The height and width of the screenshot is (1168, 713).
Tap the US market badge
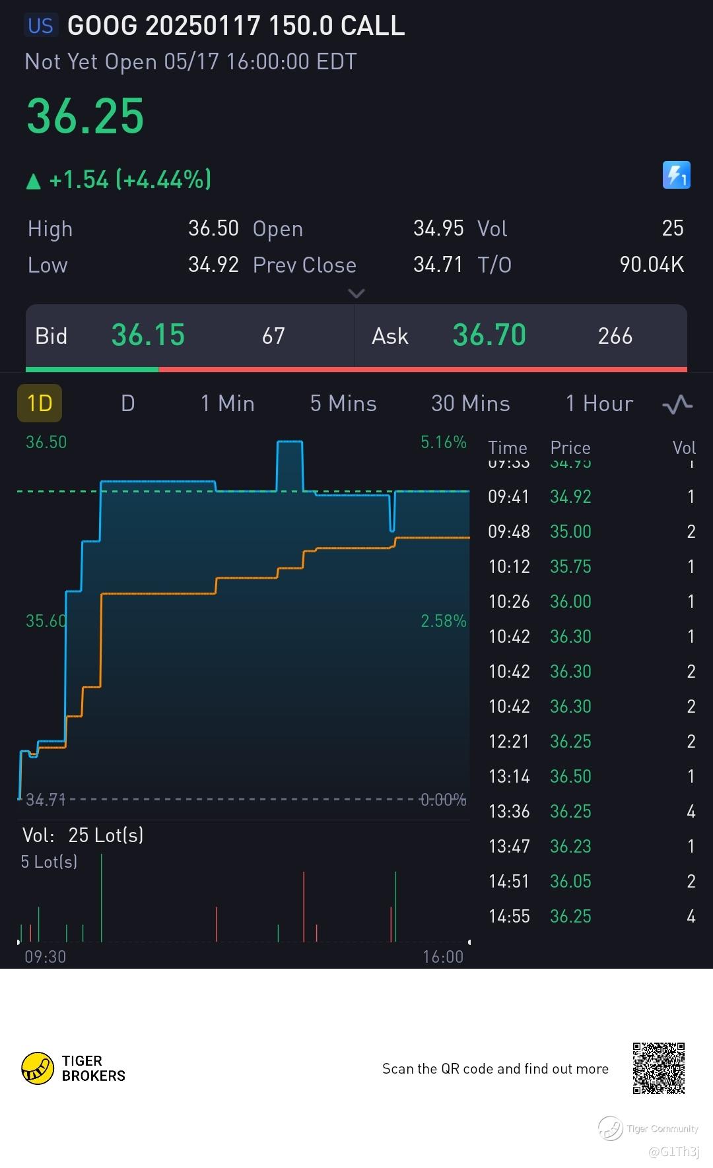click(x=40, y=26)
